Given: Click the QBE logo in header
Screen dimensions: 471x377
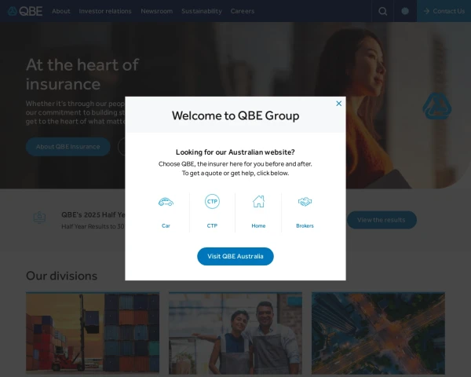Looking at the screenshot, I should [24, 11].
